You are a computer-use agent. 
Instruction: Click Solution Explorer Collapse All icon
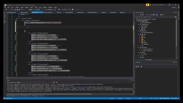click(x=152, y=15)
